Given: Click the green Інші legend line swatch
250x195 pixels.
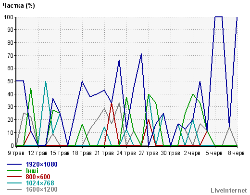Looking at the screenshot, I should point(14,170).
